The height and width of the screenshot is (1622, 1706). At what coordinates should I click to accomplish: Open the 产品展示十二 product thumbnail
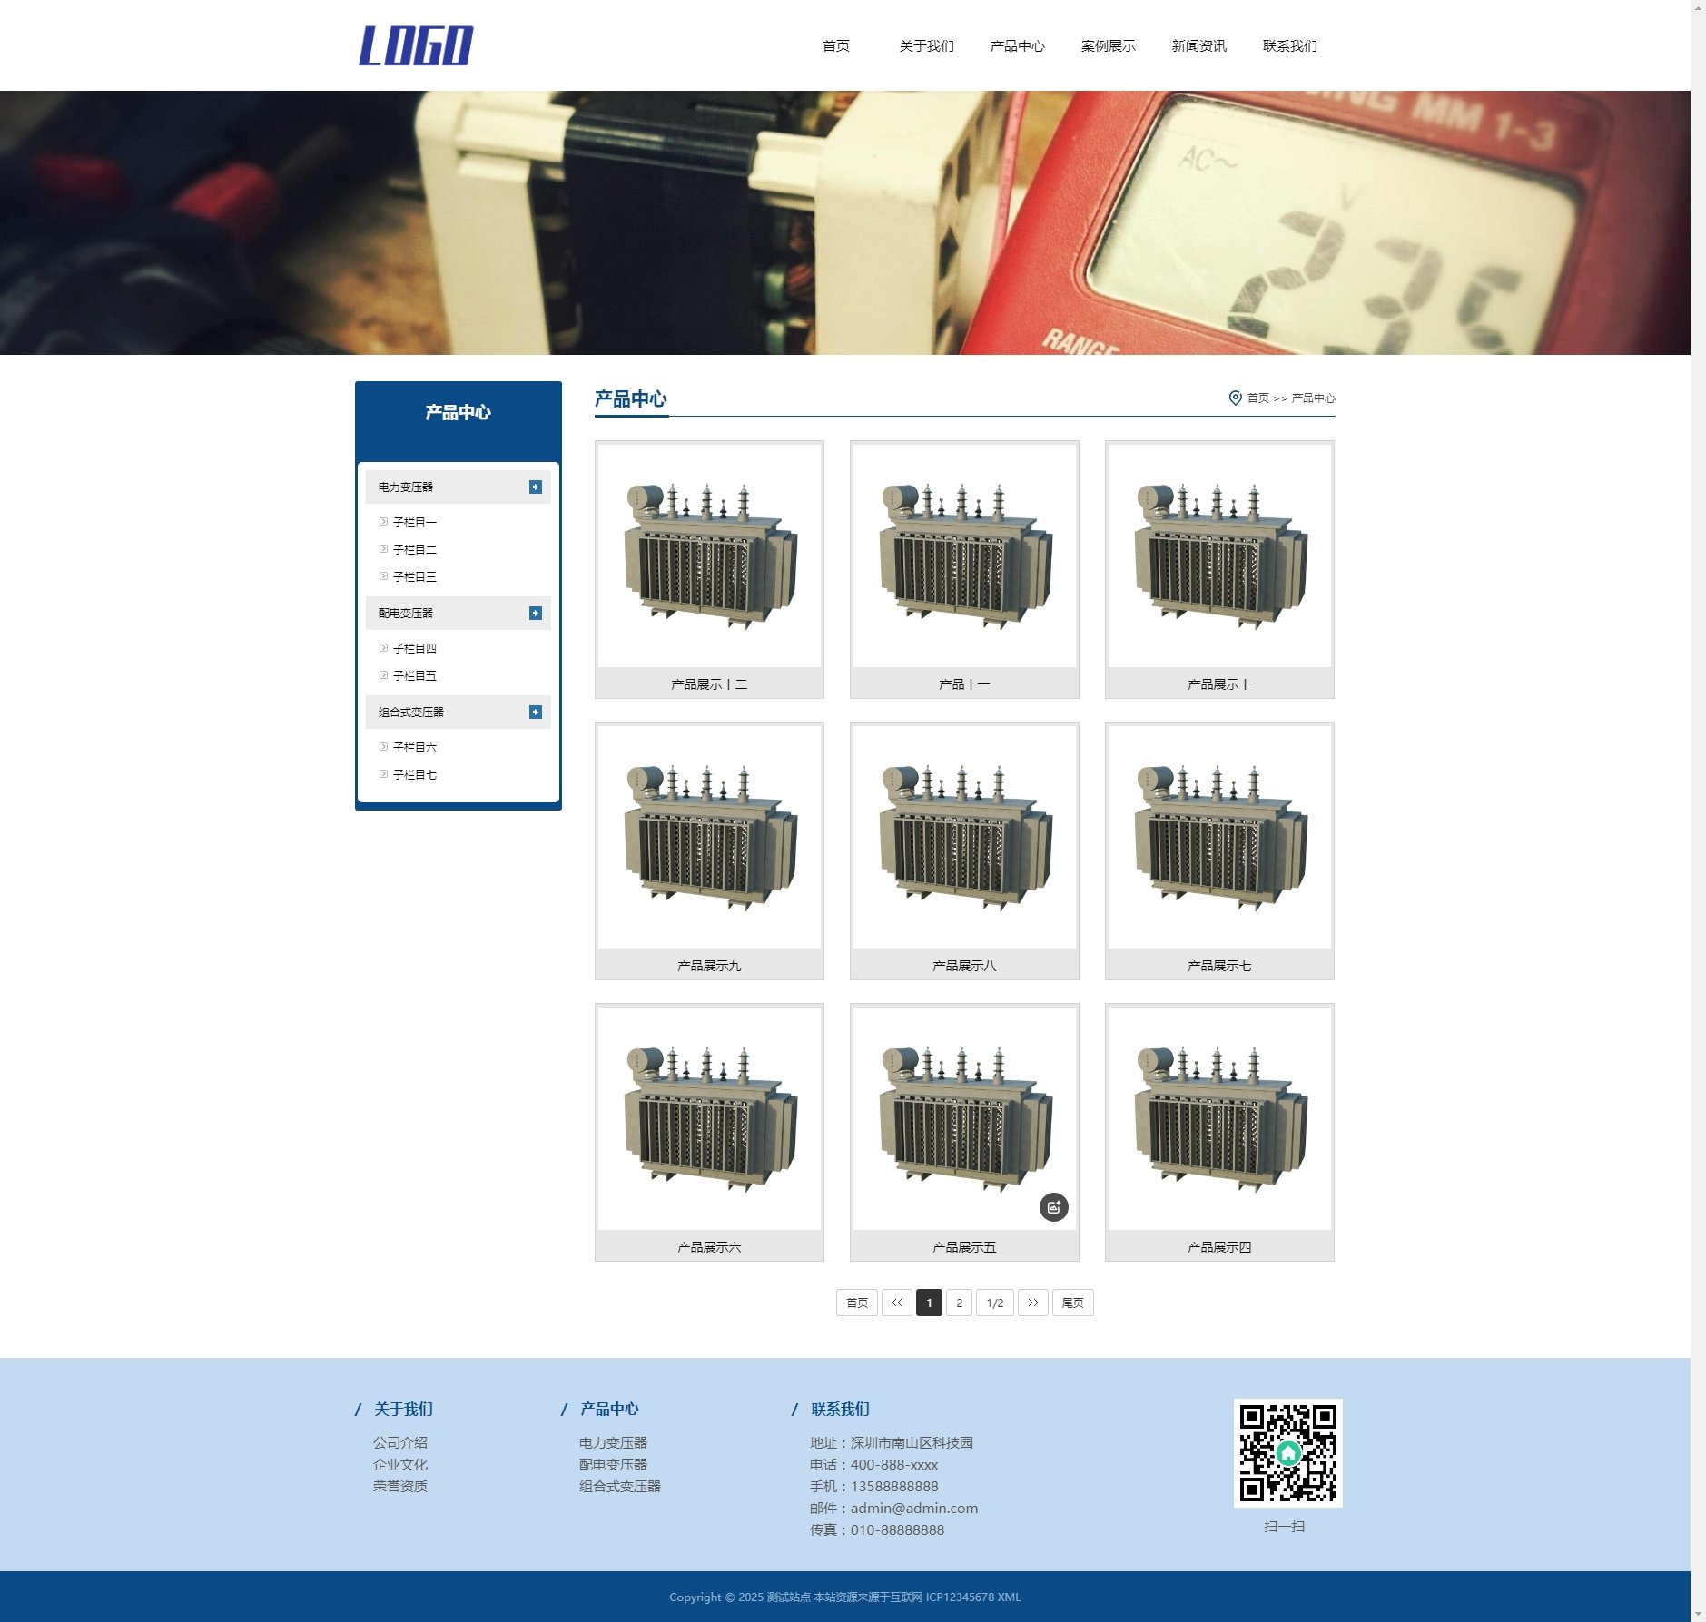(x=709, y=555)
